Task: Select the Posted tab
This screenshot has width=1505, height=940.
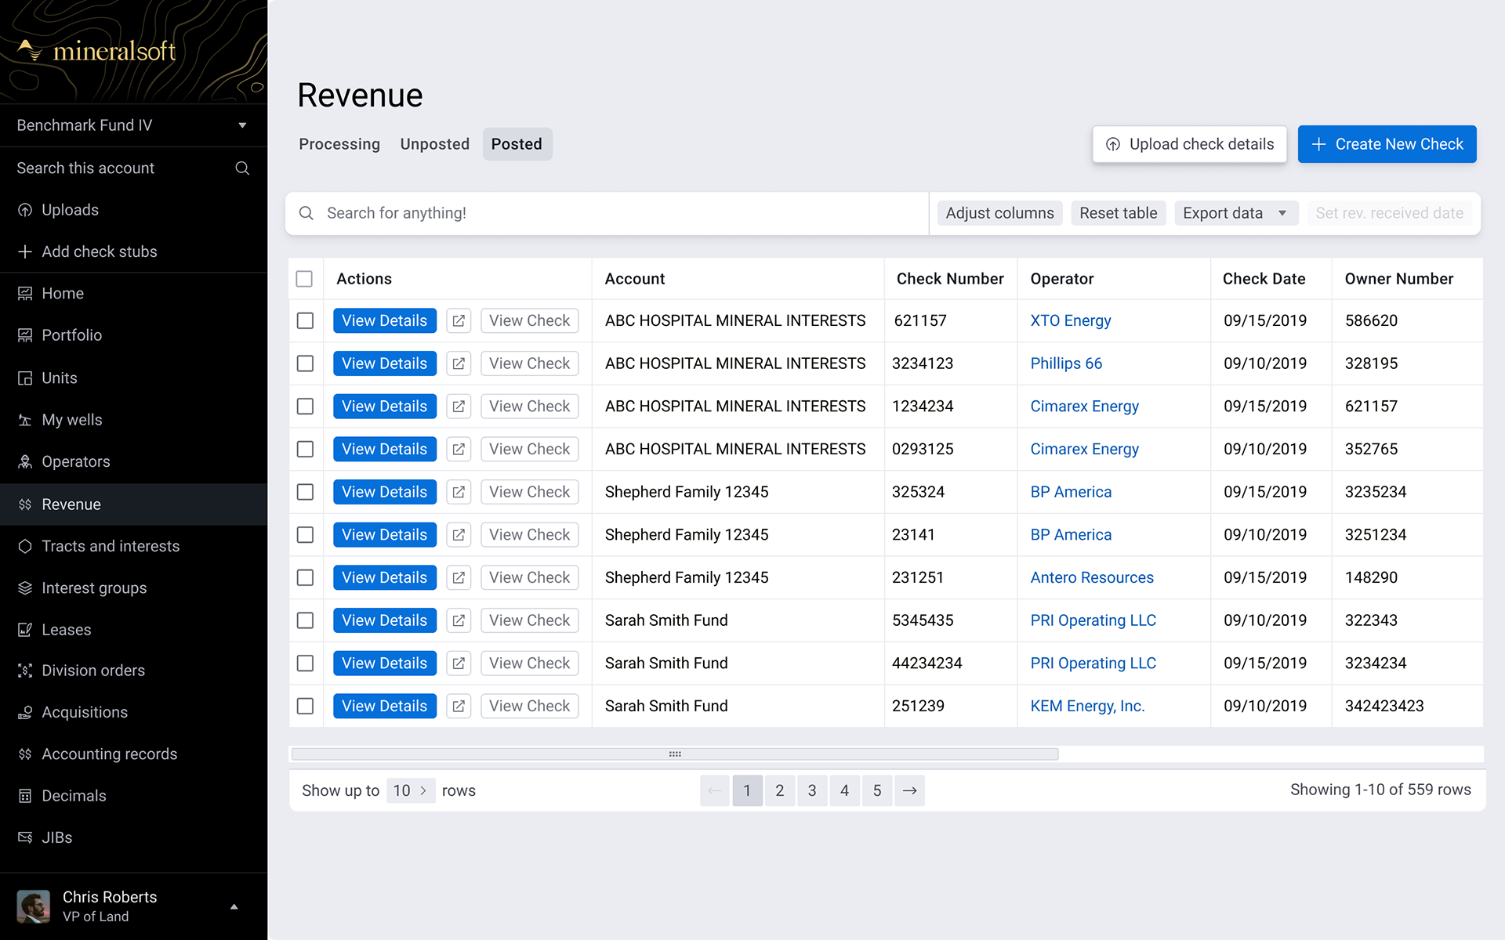Action: tap(517, 144)
